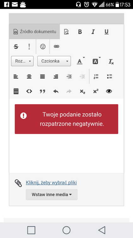Insert a hyperlink with chain icon

tap(57, 47)
